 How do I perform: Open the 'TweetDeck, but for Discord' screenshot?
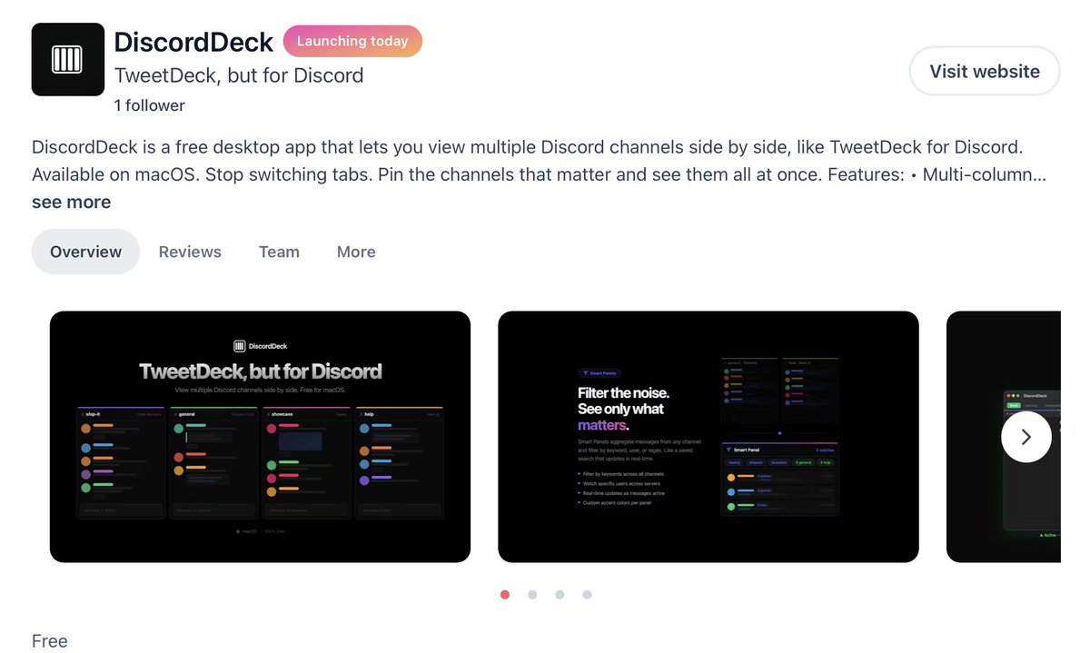[260, 436]
